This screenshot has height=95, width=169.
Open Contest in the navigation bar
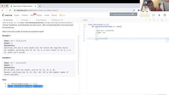pyautogui.click(x=39, y=15)
